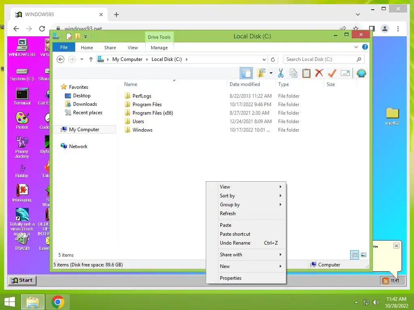Click Local Disk (C:) in the breadcrumb
The width and height of the screenshot is (414, 310).
(167, 59)
